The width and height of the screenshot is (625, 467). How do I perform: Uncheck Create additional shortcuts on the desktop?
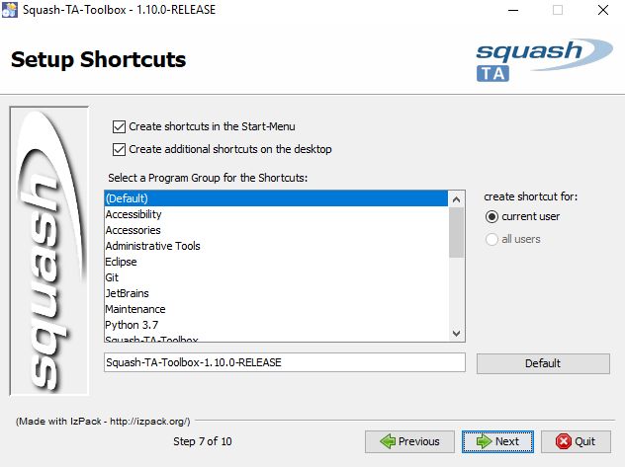(x=120, y=149)
